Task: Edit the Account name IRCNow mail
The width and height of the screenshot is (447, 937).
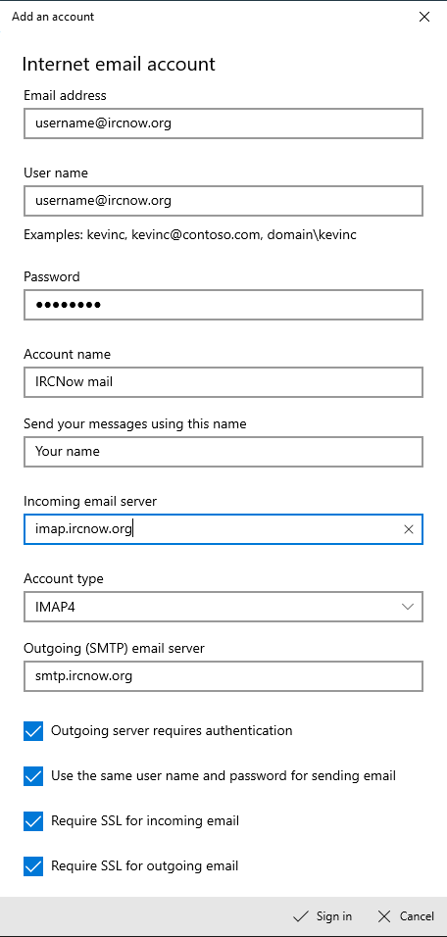Action: 223,382
